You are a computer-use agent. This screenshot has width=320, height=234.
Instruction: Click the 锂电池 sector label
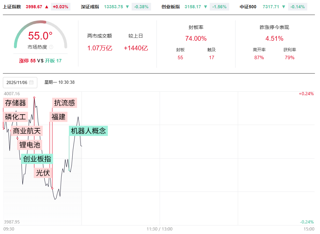click(x=30, y=145)
